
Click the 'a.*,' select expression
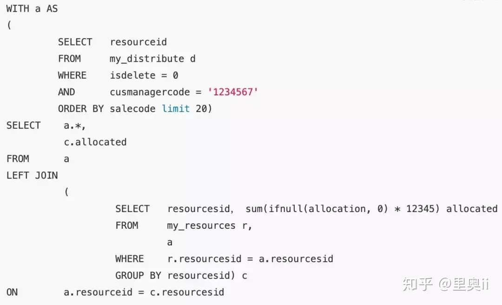[74, 126]
